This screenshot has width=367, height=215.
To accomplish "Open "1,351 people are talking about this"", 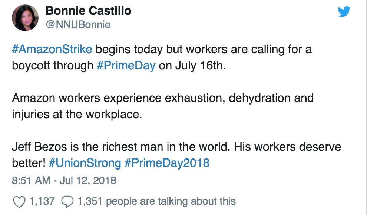I will point(157,201).
